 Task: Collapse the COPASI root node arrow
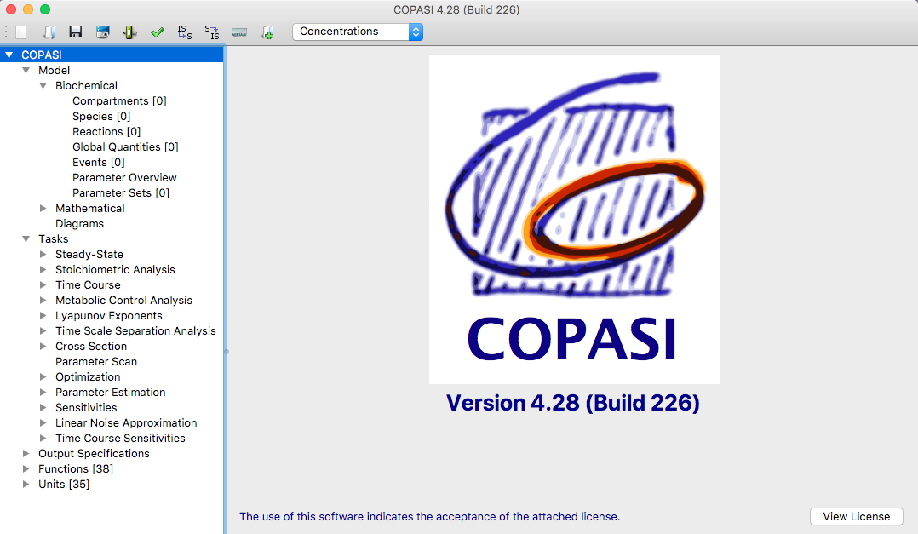[9, 55]
